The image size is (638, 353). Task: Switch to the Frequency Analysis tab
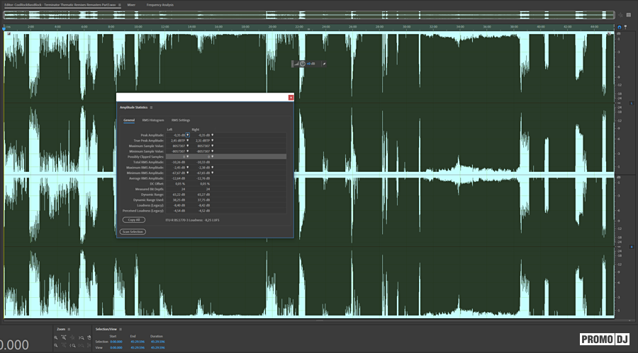coord(159,4)
